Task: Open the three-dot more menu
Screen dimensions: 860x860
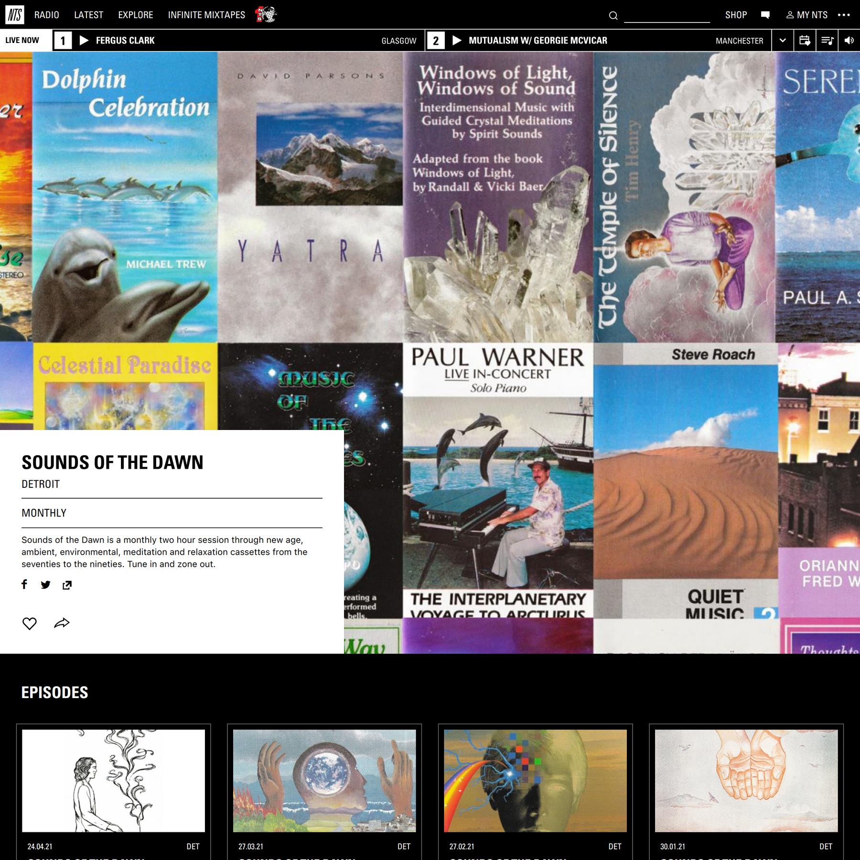Action: [844, 15]
